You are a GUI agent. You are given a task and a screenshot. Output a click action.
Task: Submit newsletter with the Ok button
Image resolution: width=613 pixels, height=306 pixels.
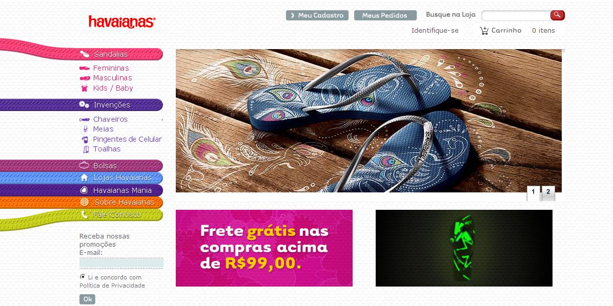[87, 299]
